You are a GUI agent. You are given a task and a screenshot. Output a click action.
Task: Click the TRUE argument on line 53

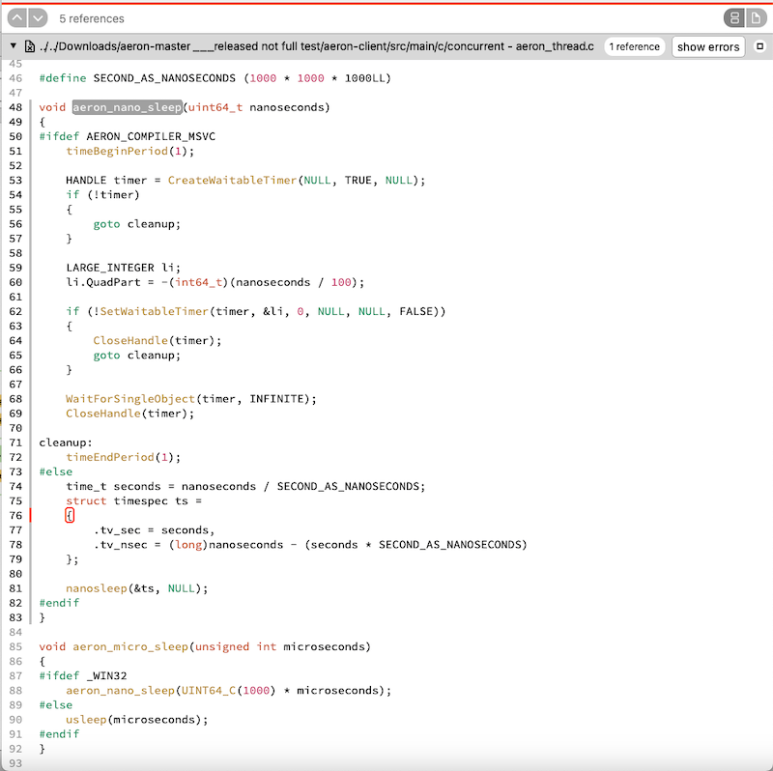click(358, 181)
